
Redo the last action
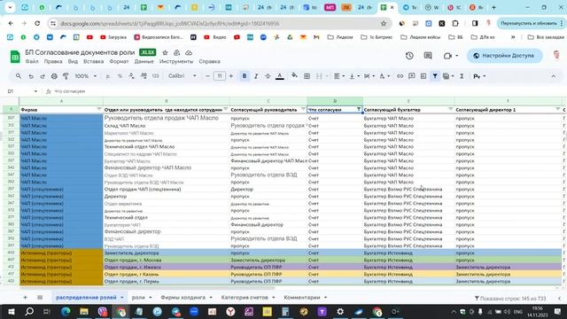(x=43, y=76)
